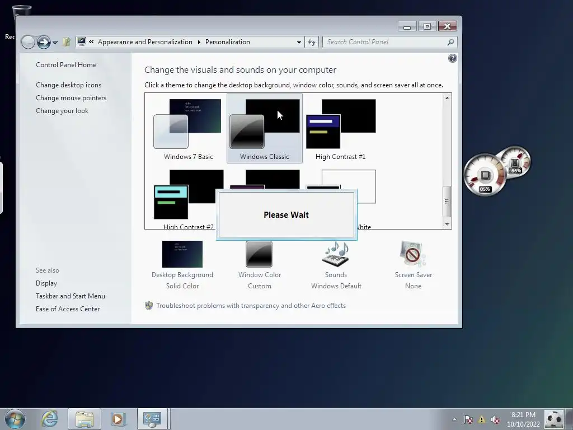
Task: Open Ease of Access Center link
Action: [x=68, y=309]
